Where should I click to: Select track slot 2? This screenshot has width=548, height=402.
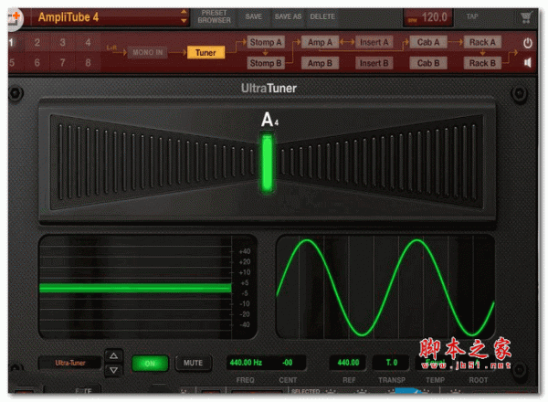pos(37,43)
